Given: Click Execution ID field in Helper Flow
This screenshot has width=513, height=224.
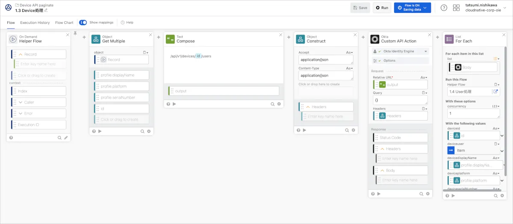Looking at the screenshot, I should point(38,125).
